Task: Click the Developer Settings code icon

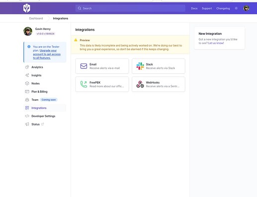Action: (27, 116)
